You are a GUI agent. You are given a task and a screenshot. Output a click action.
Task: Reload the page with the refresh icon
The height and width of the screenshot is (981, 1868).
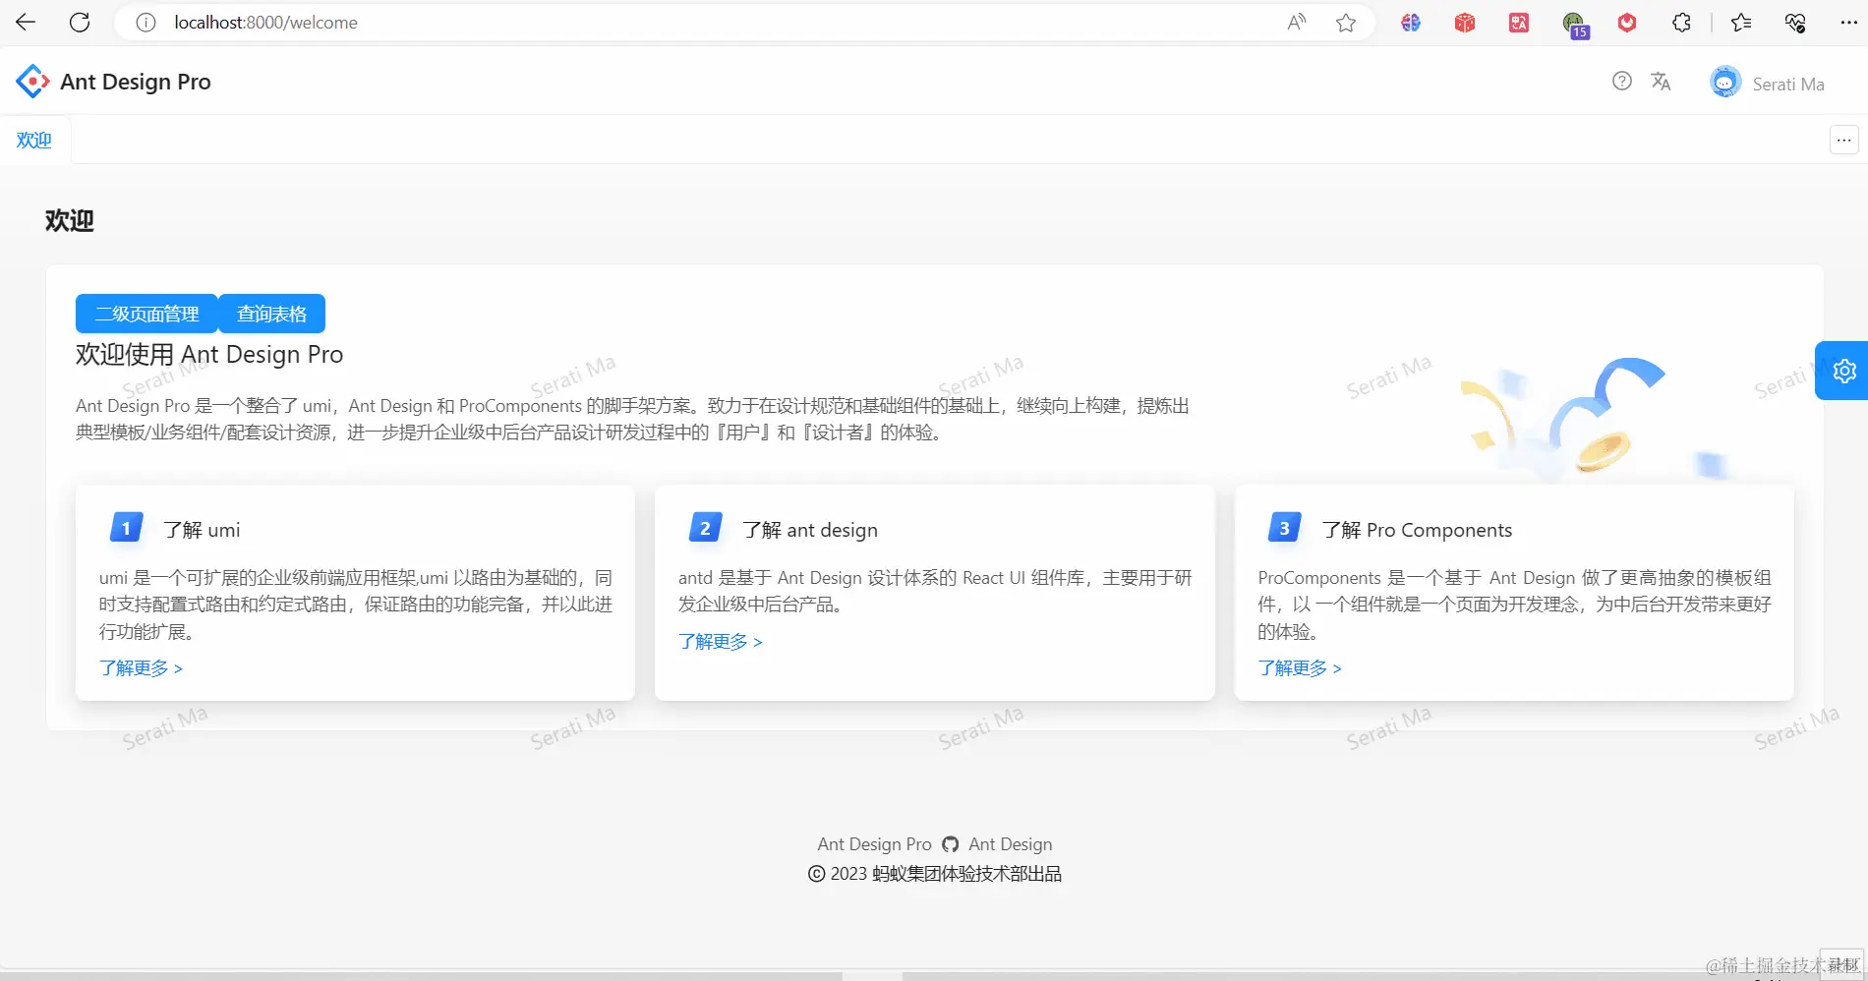[x=81, y=22]
